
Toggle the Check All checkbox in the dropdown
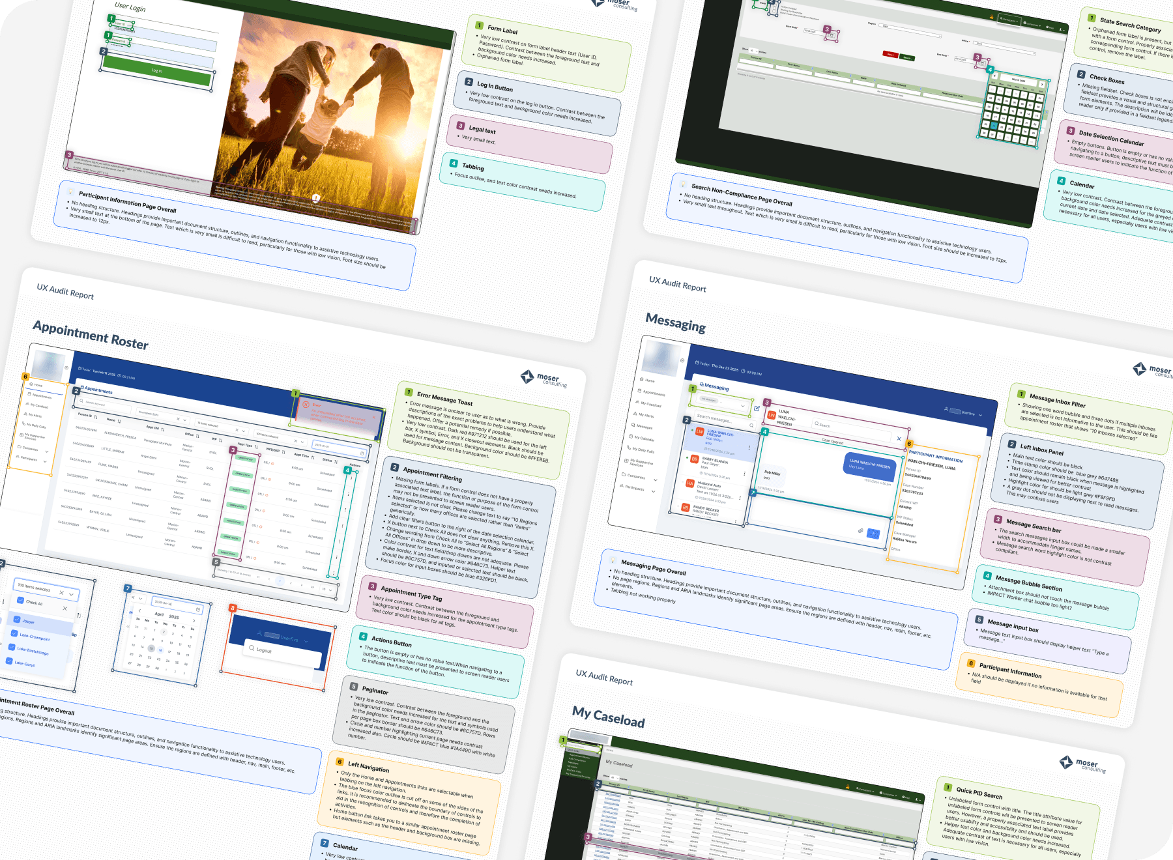click(x=20, y=601)
